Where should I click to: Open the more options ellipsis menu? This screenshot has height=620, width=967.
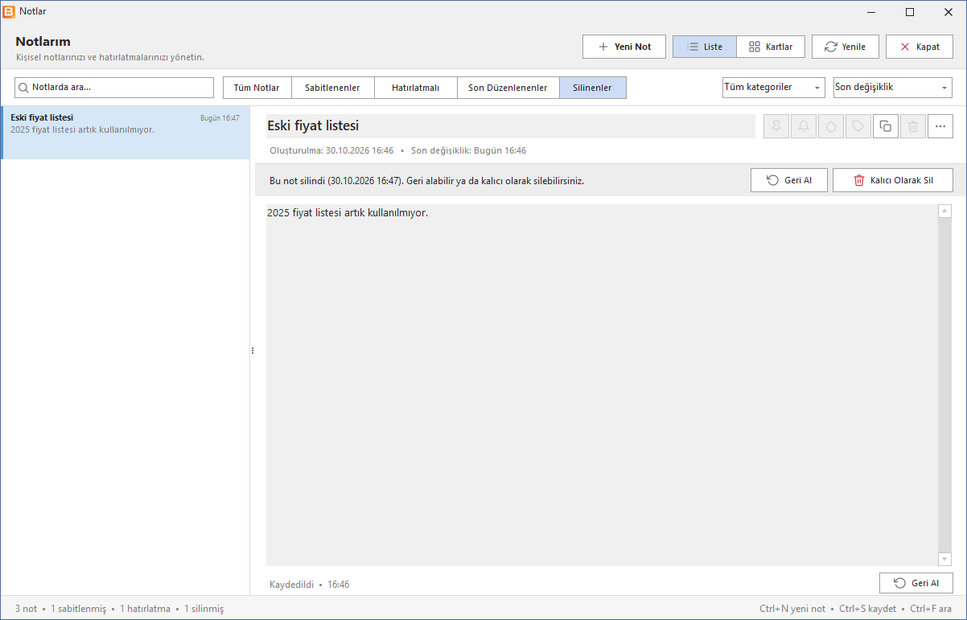[x=940, y=126]
